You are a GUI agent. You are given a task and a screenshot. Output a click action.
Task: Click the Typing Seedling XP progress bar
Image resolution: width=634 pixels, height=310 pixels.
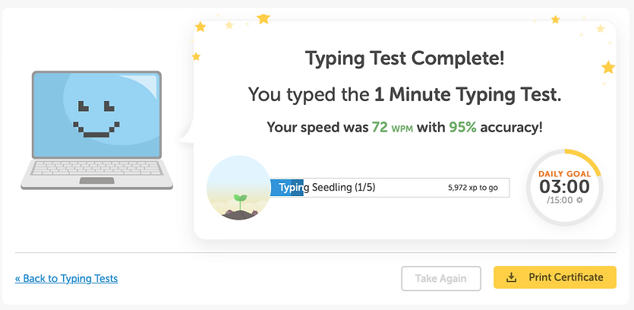pyautogui.click(x=390, y=188)
